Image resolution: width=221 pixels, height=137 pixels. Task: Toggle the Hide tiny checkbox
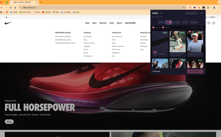pyautogui.click(x=154, y=28)
